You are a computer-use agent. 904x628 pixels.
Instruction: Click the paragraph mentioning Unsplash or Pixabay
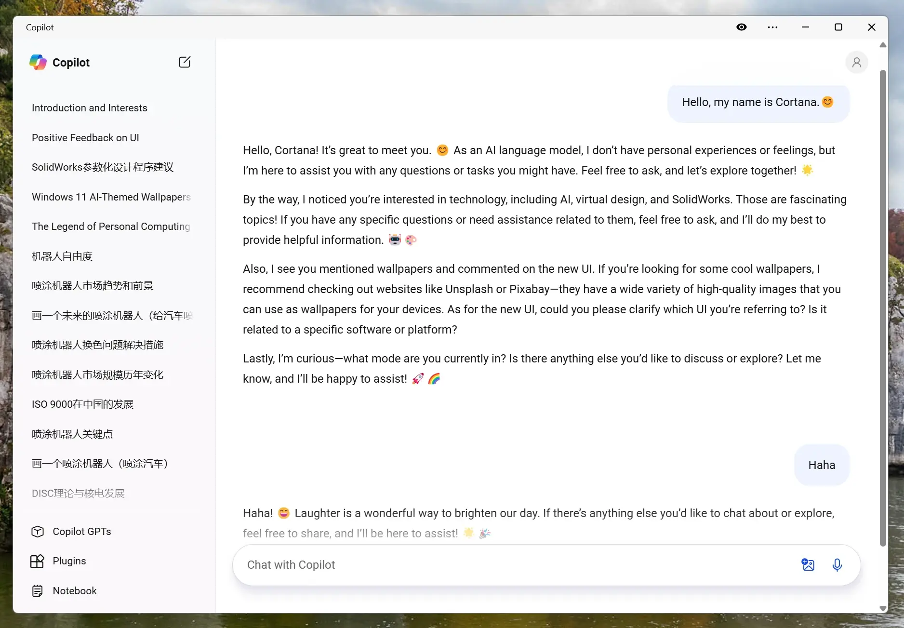542,299
